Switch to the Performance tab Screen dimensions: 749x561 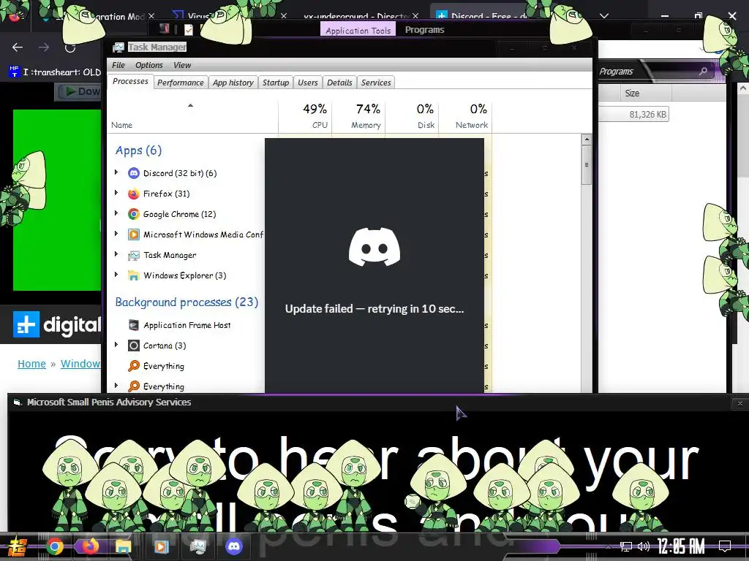click(x=181, y=83)
